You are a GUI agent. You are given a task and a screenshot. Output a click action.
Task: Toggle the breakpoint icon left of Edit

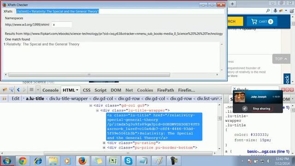[x=4, y=99]
